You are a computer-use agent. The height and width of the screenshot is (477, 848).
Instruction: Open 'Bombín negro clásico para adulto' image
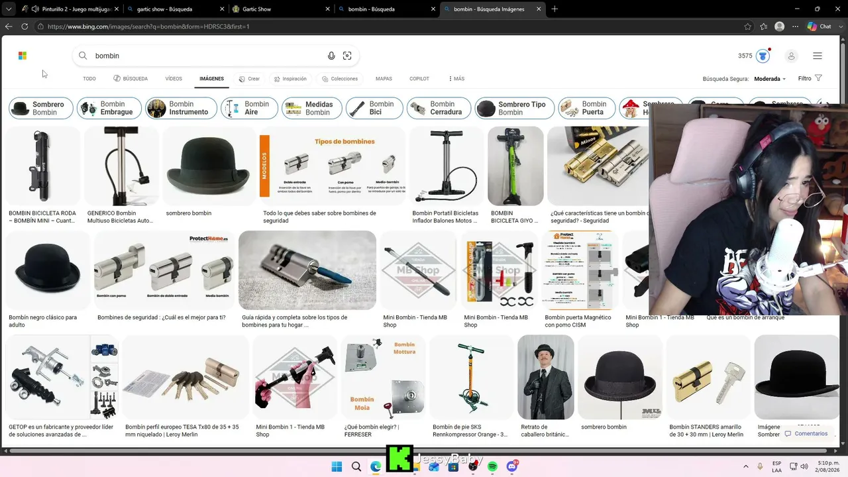point(48,270)
